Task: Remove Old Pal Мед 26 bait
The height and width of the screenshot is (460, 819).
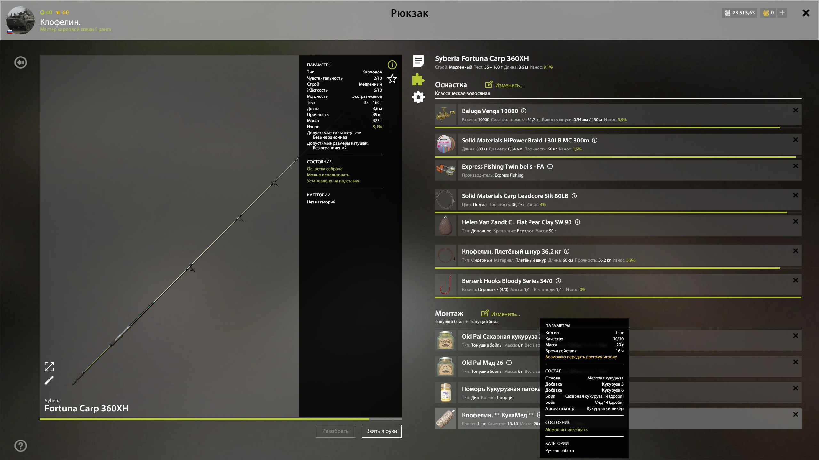Action: pos(796,362)
